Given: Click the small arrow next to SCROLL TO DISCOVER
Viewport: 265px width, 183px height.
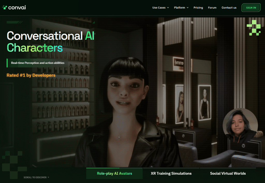Looking at the screenshot, I should (48, 177).
